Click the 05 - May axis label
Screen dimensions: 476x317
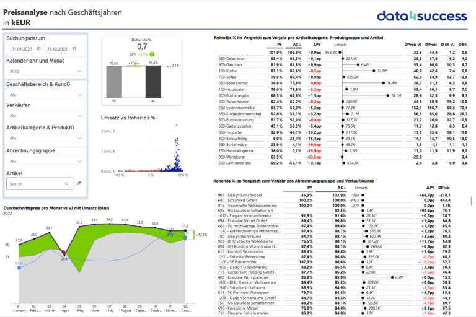tap(79, 308)
